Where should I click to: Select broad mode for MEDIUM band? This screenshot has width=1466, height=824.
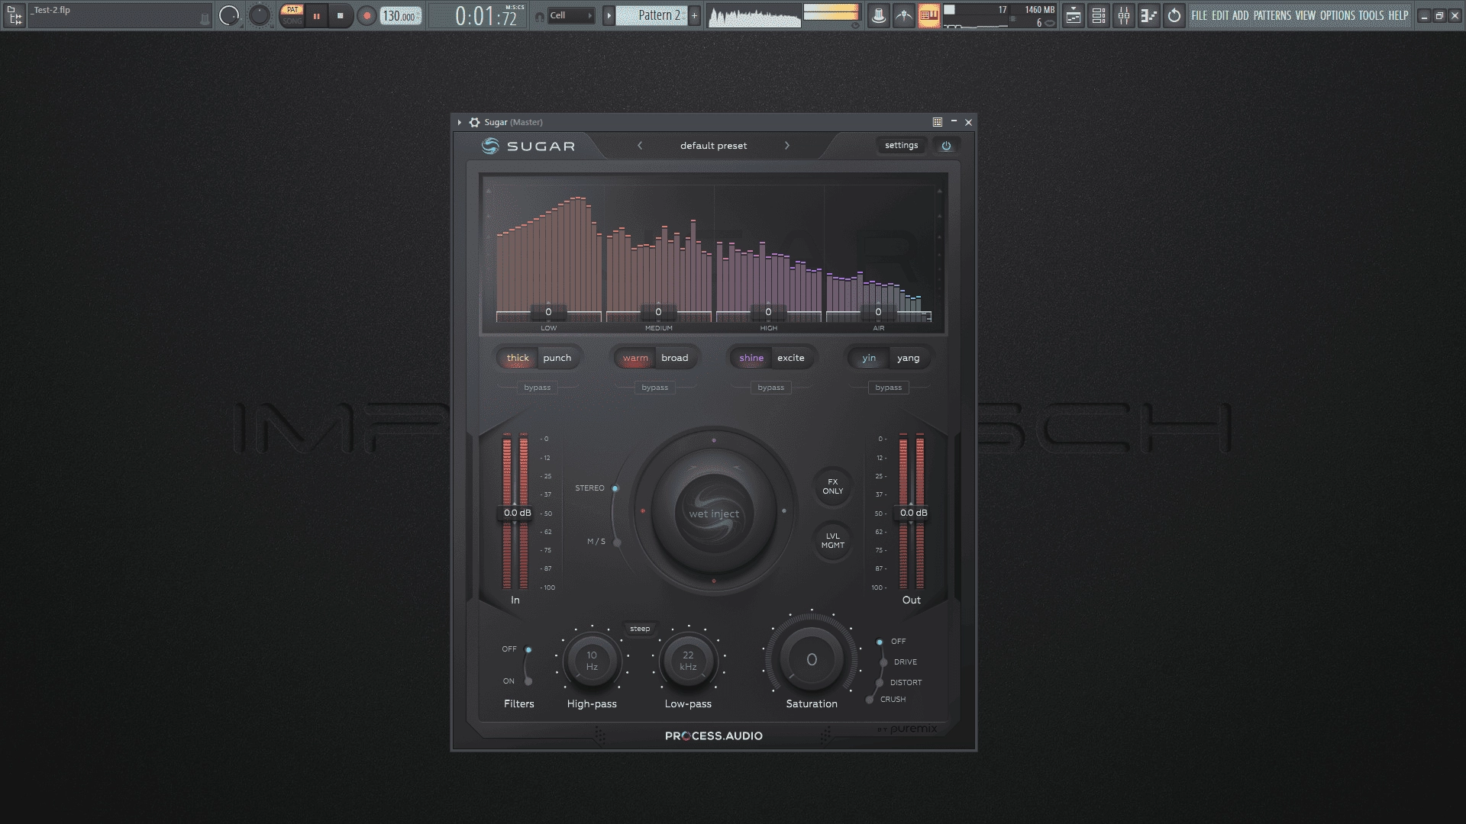(675, 358)
